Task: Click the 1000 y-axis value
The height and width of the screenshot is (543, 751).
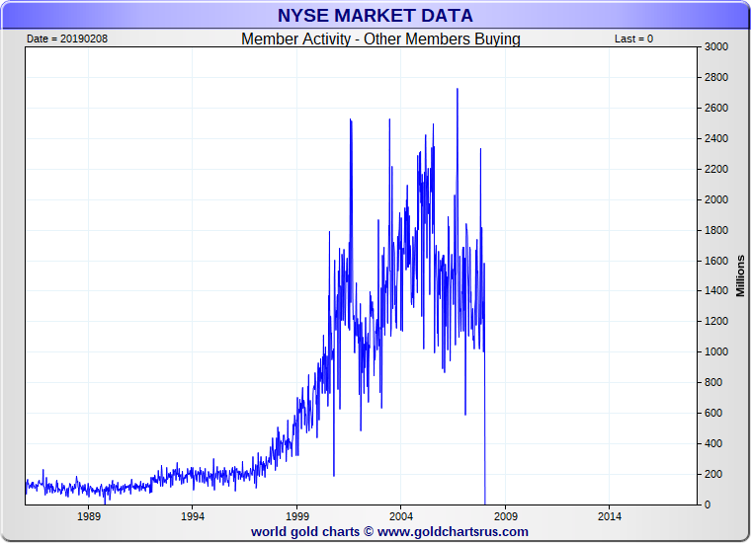Action: click(x=716, y=351)
